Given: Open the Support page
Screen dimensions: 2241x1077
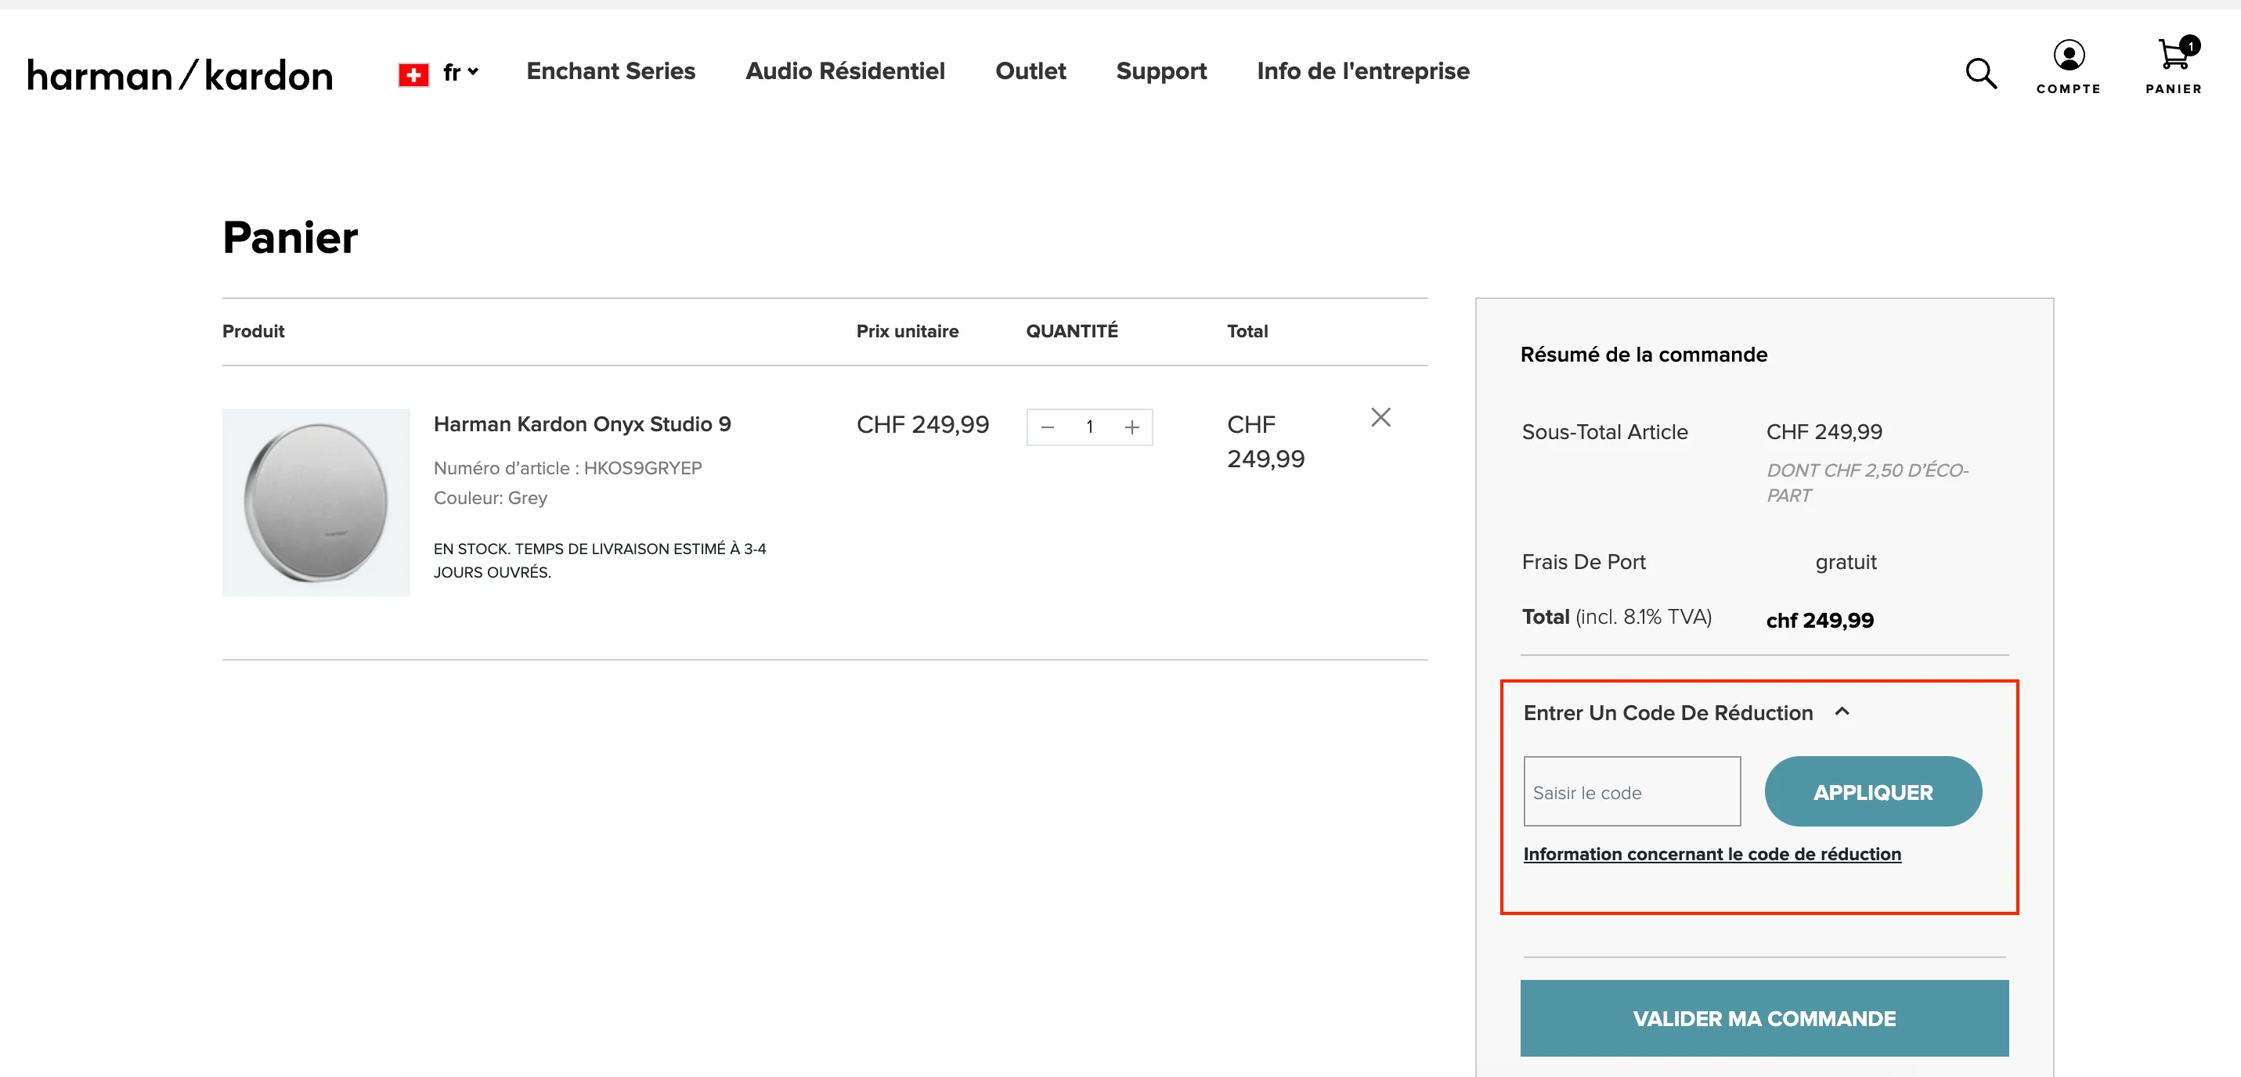Looking at the screenshot, I should tap(1161, 71).
